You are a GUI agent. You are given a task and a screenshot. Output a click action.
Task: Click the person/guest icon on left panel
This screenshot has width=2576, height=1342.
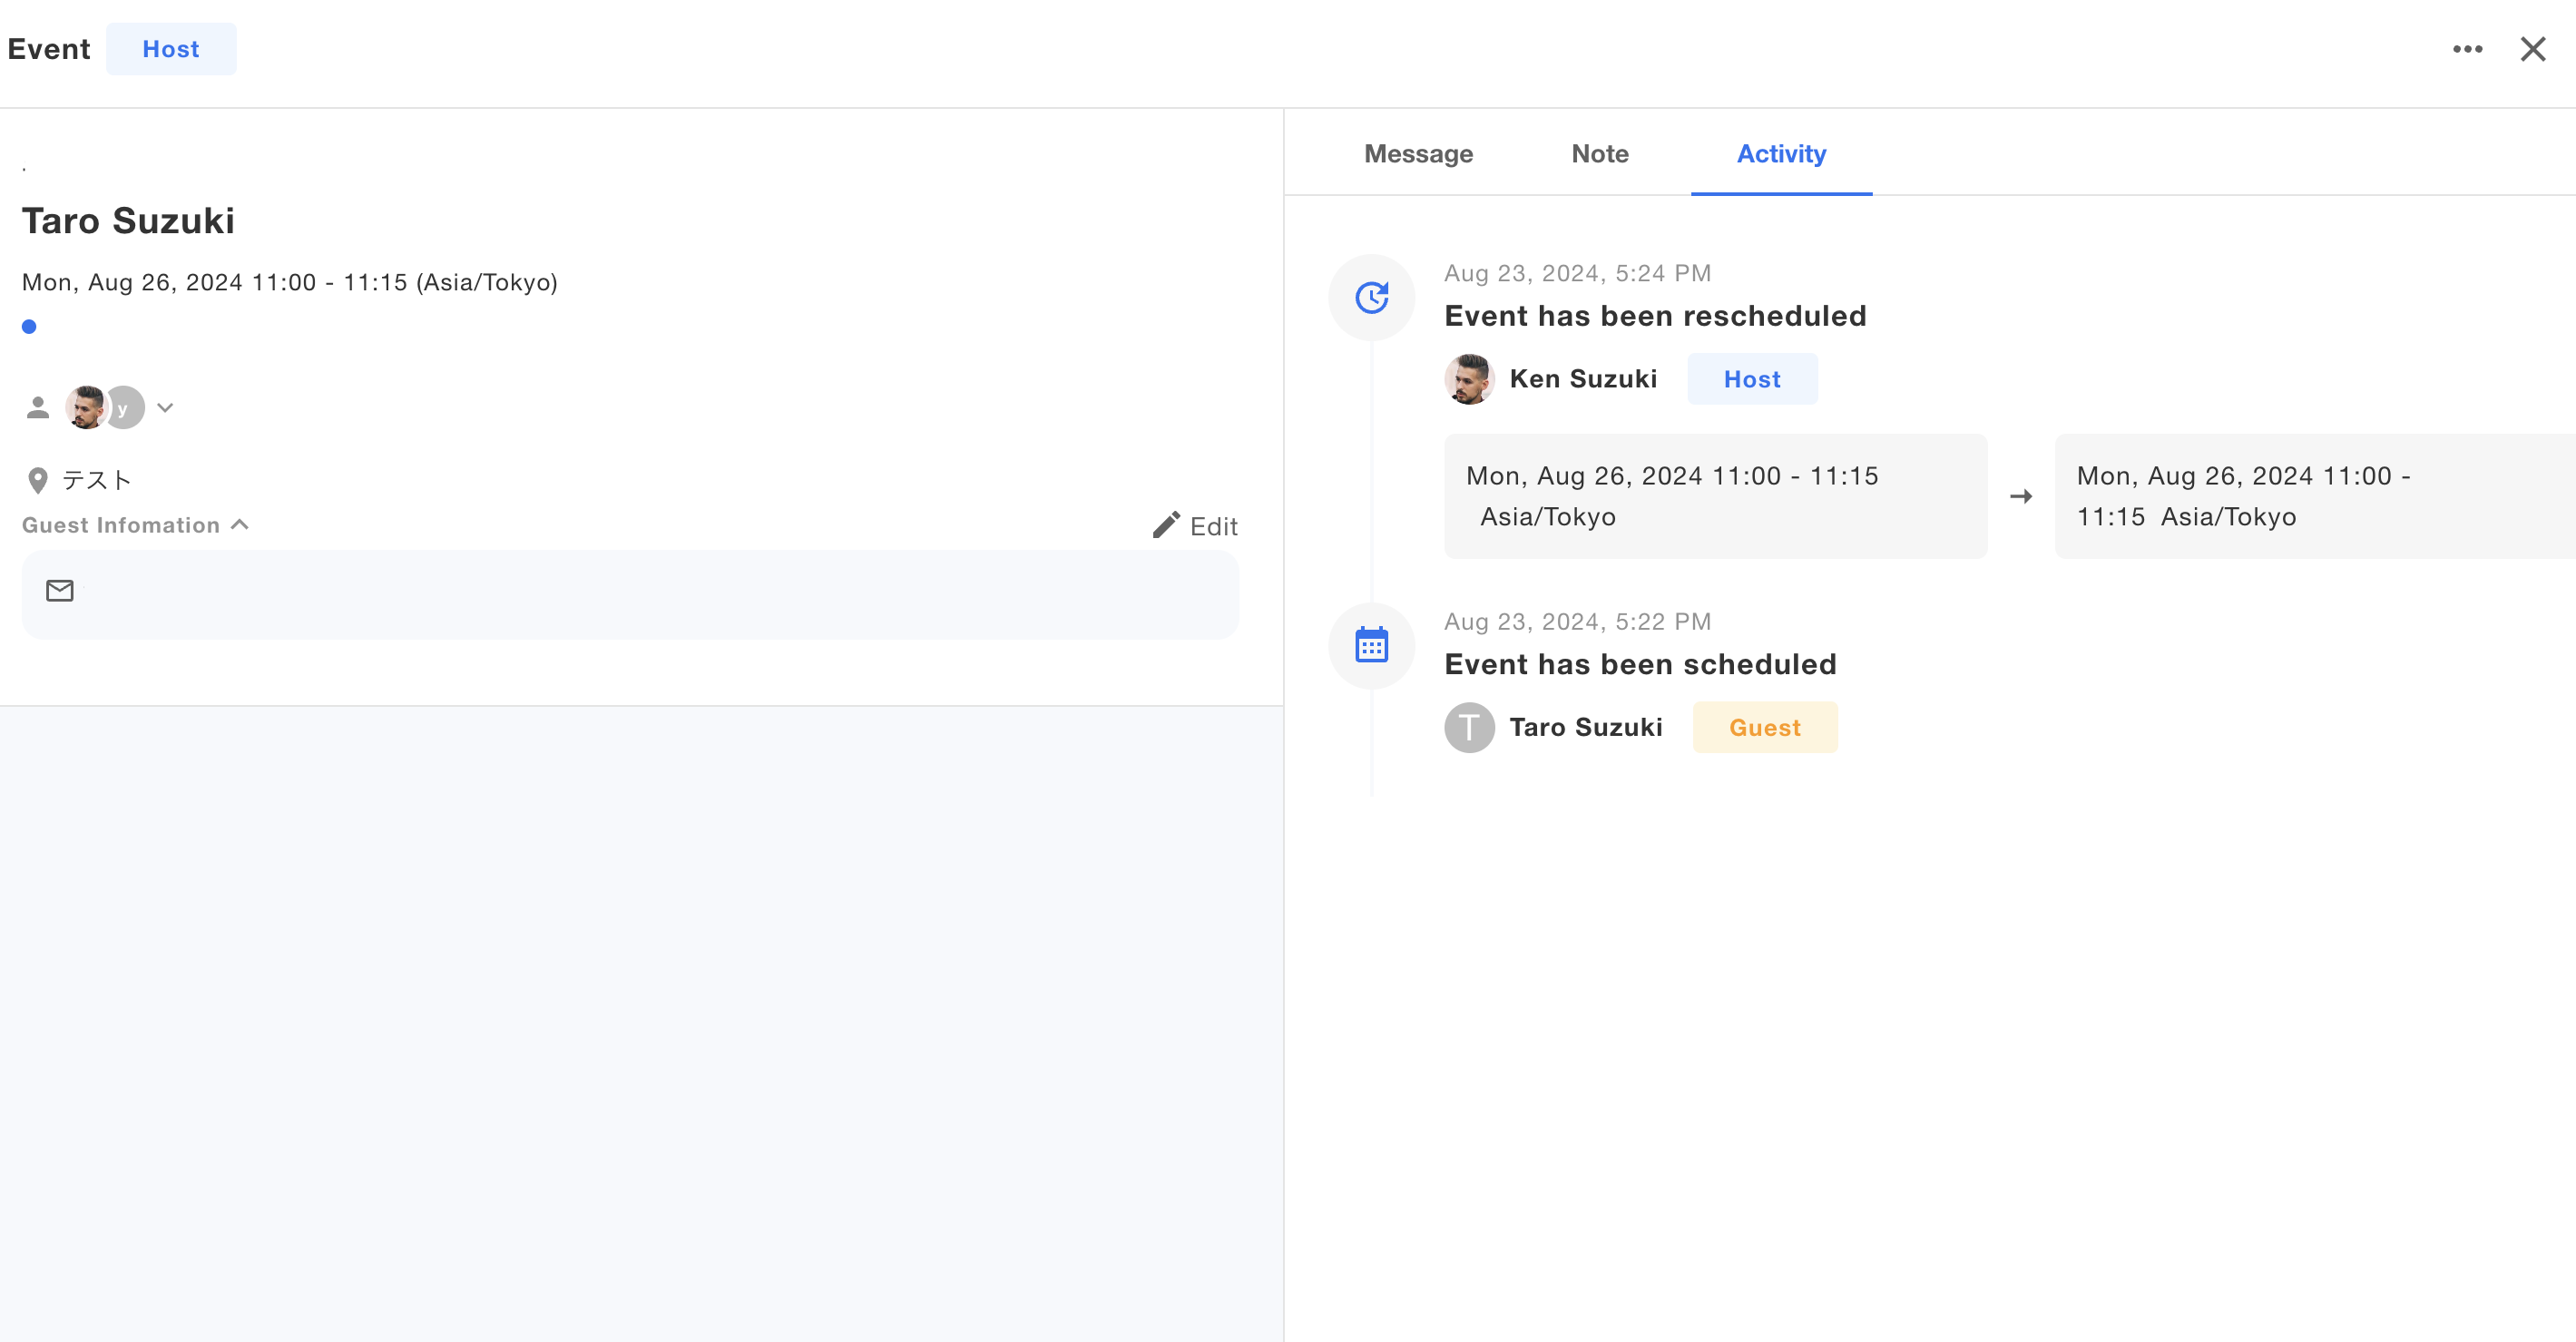(x=37, y=407)
